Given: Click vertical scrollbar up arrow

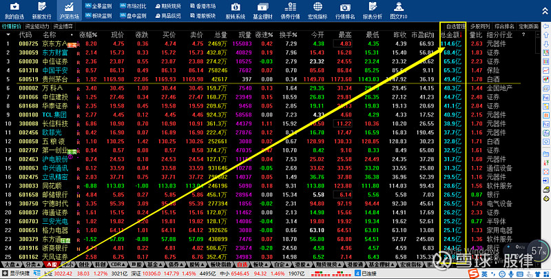Looking at the screenshot, I should [538, 34].
